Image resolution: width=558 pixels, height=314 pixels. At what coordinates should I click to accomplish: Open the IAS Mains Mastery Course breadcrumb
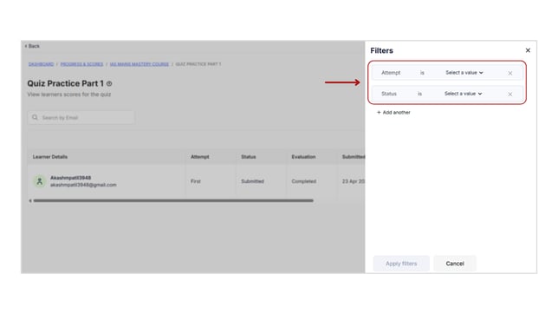139,64
